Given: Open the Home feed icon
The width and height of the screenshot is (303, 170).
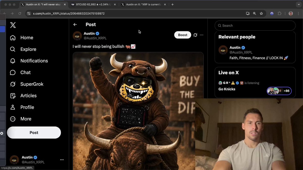Looking at the screenshot, I should coord(13,38).
